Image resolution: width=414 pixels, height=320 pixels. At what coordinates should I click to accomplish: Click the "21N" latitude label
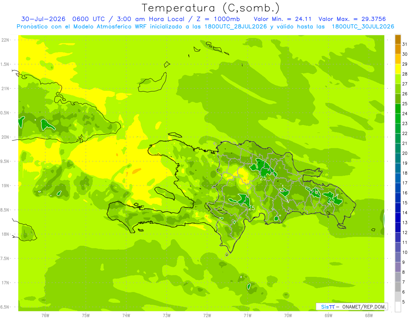pos(6,88)
